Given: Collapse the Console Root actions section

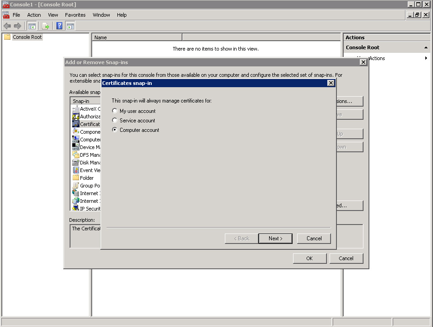Looking at the screenshot, I should pos(426,47).
